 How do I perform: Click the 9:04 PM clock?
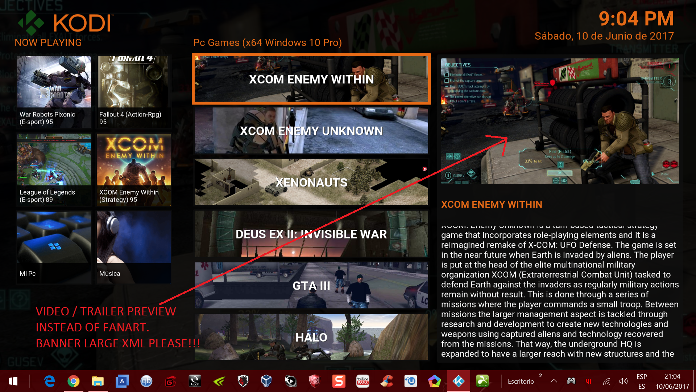tap(636, 19)
